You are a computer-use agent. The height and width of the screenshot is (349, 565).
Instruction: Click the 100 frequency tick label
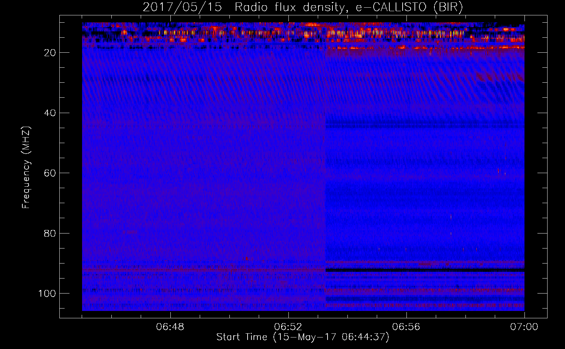pos(47,294)
